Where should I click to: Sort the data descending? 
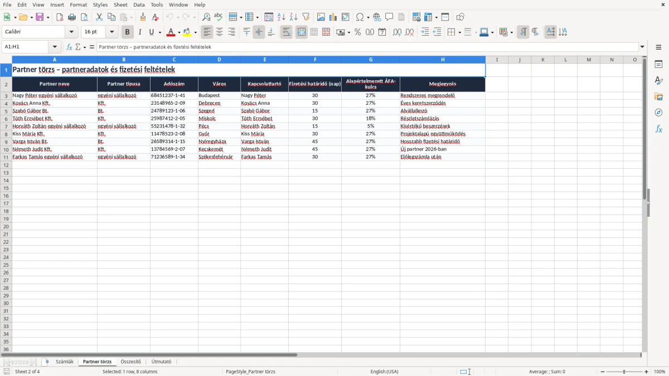294,17
